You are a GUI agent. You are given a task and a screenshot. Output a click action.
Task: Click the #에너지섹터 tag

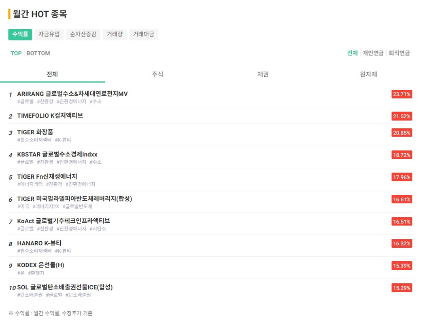(30, 184)
